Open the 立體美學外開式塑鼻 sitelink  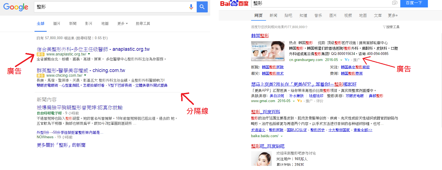coord(151,86)
